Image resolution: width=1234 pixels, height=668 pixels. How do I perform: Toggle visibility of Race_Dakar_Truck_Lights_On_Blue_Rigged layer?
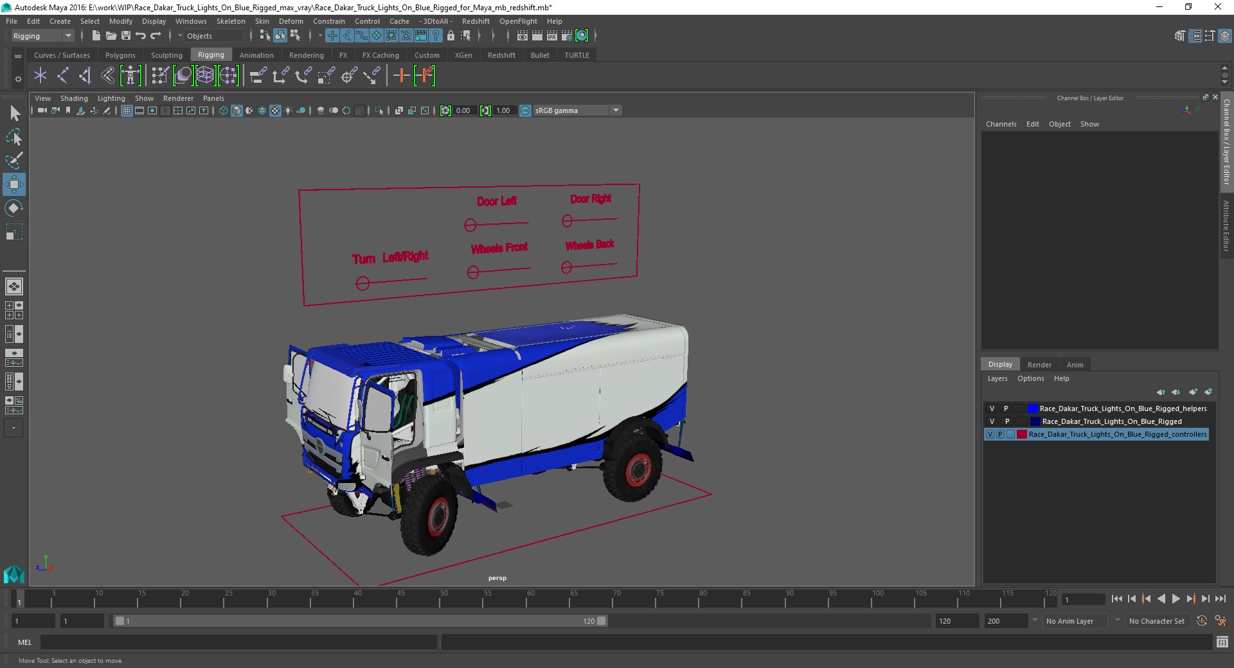[992, 421]
